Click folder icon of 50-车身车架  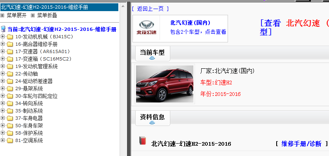[x=10, y=126]
